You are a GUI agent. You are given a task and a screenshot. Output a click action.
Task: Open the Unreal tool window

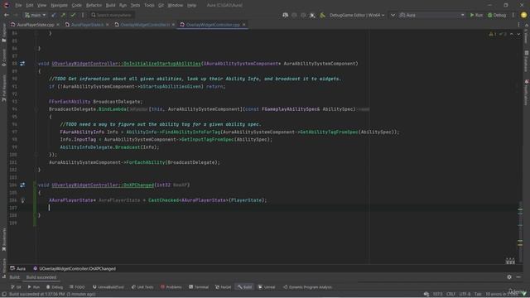pyautogui.click(x=267, y=287)
